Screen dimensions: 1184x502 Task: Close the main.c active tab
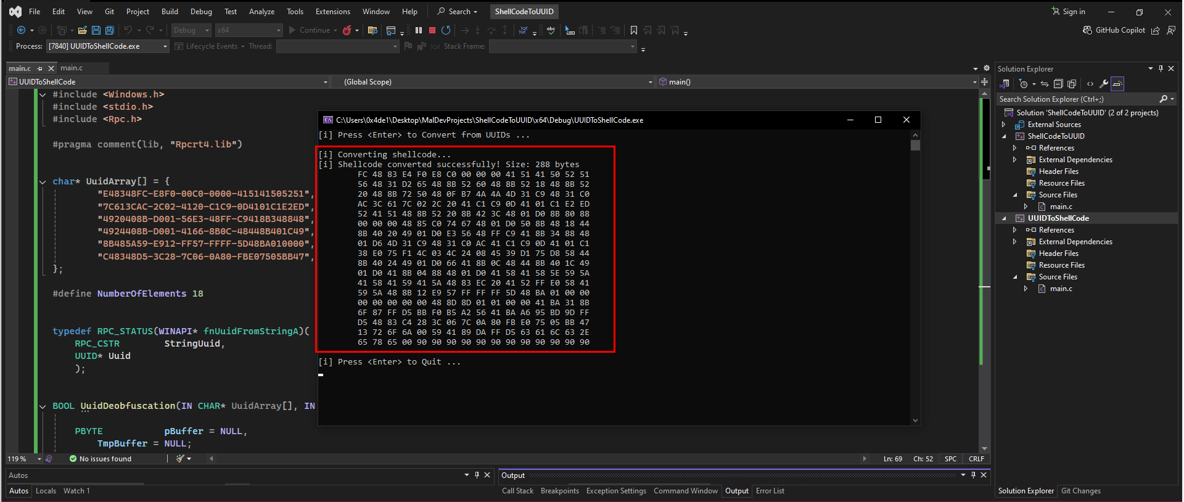pos(51,68)
